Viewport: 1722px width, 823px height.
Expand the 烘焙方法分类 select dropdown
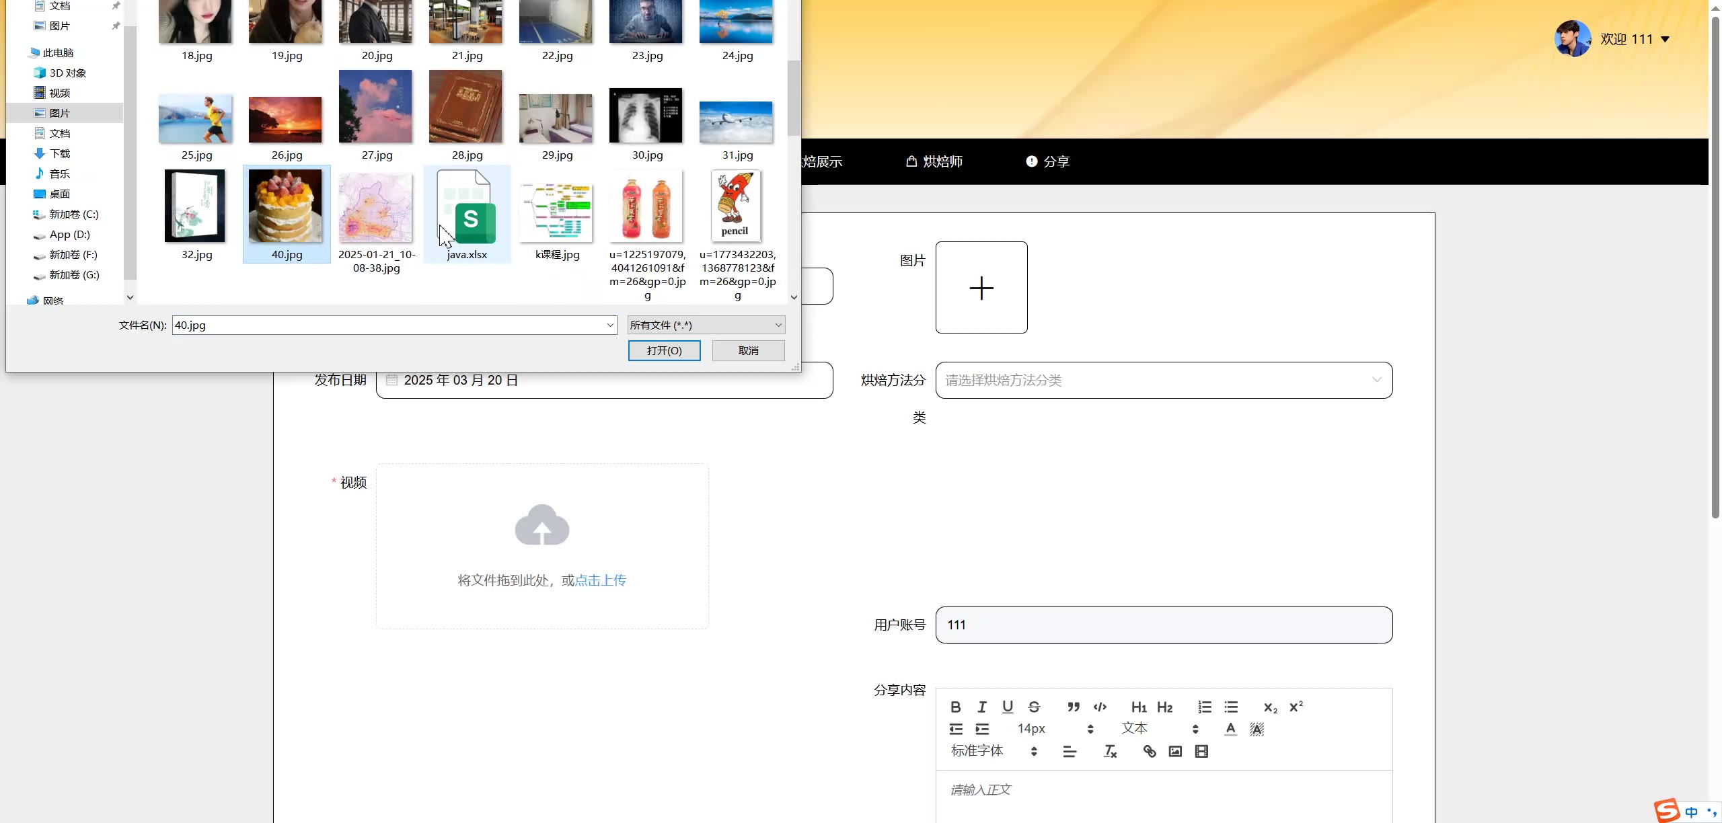(x=1164, y=380)
